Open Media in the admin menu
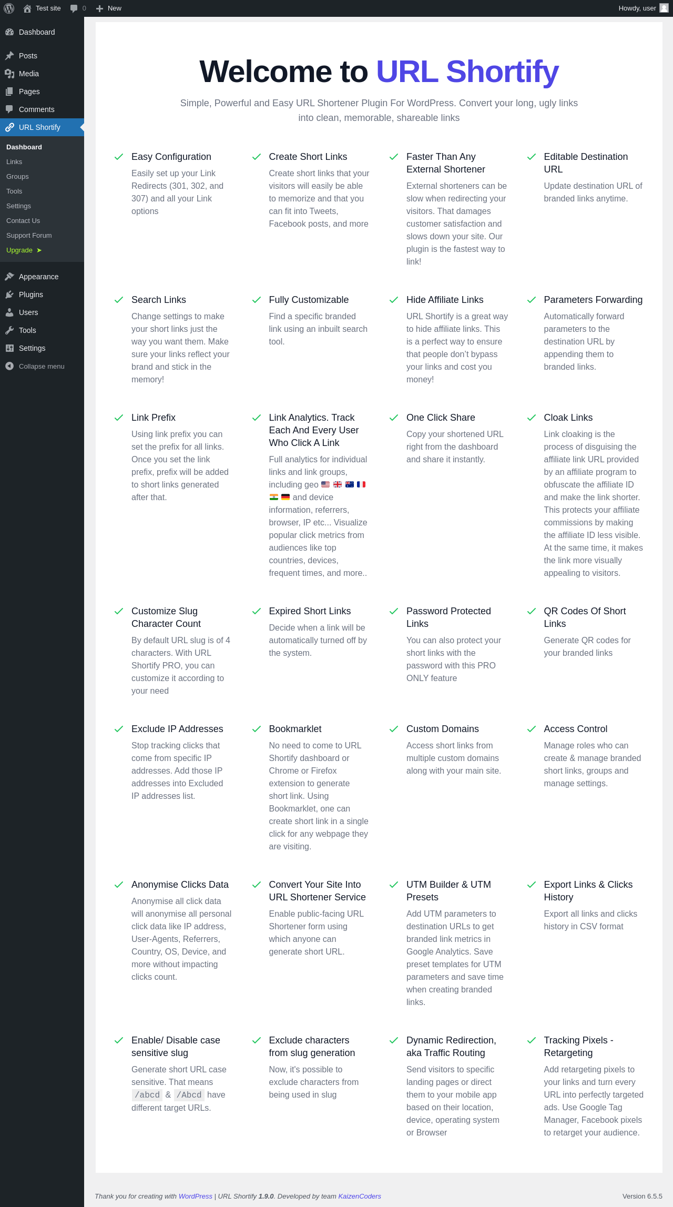This screenshot has height=1207, width=673. 42,74
